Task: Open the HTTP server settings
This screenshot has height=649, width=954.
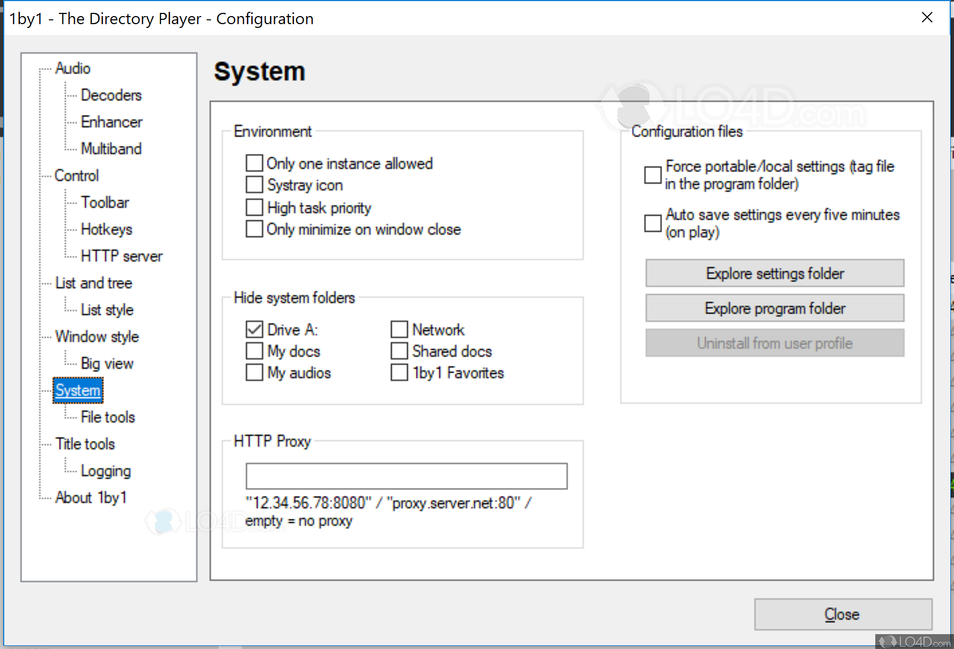Action: (121, 256)
